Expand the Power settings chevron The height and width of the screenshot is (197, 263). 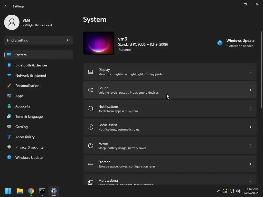pyautogui.click(x=250, y=145)
